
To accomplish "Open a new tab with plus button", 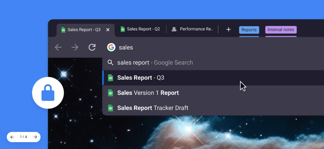I will tap(228, 29).
